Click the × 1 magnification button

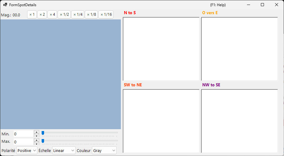pyautogui.click(x=32, y=14)
